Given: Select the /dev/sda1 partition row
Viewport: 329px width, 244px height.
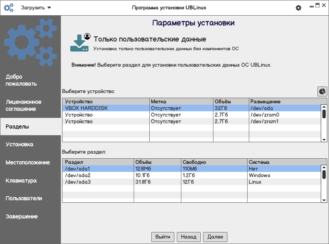Looking at the screenshot, I should pos(192,169).
